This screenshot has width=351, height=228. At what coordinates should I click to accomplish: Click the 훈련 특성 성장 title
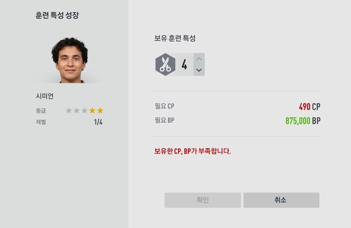click(x=57, y=16)
